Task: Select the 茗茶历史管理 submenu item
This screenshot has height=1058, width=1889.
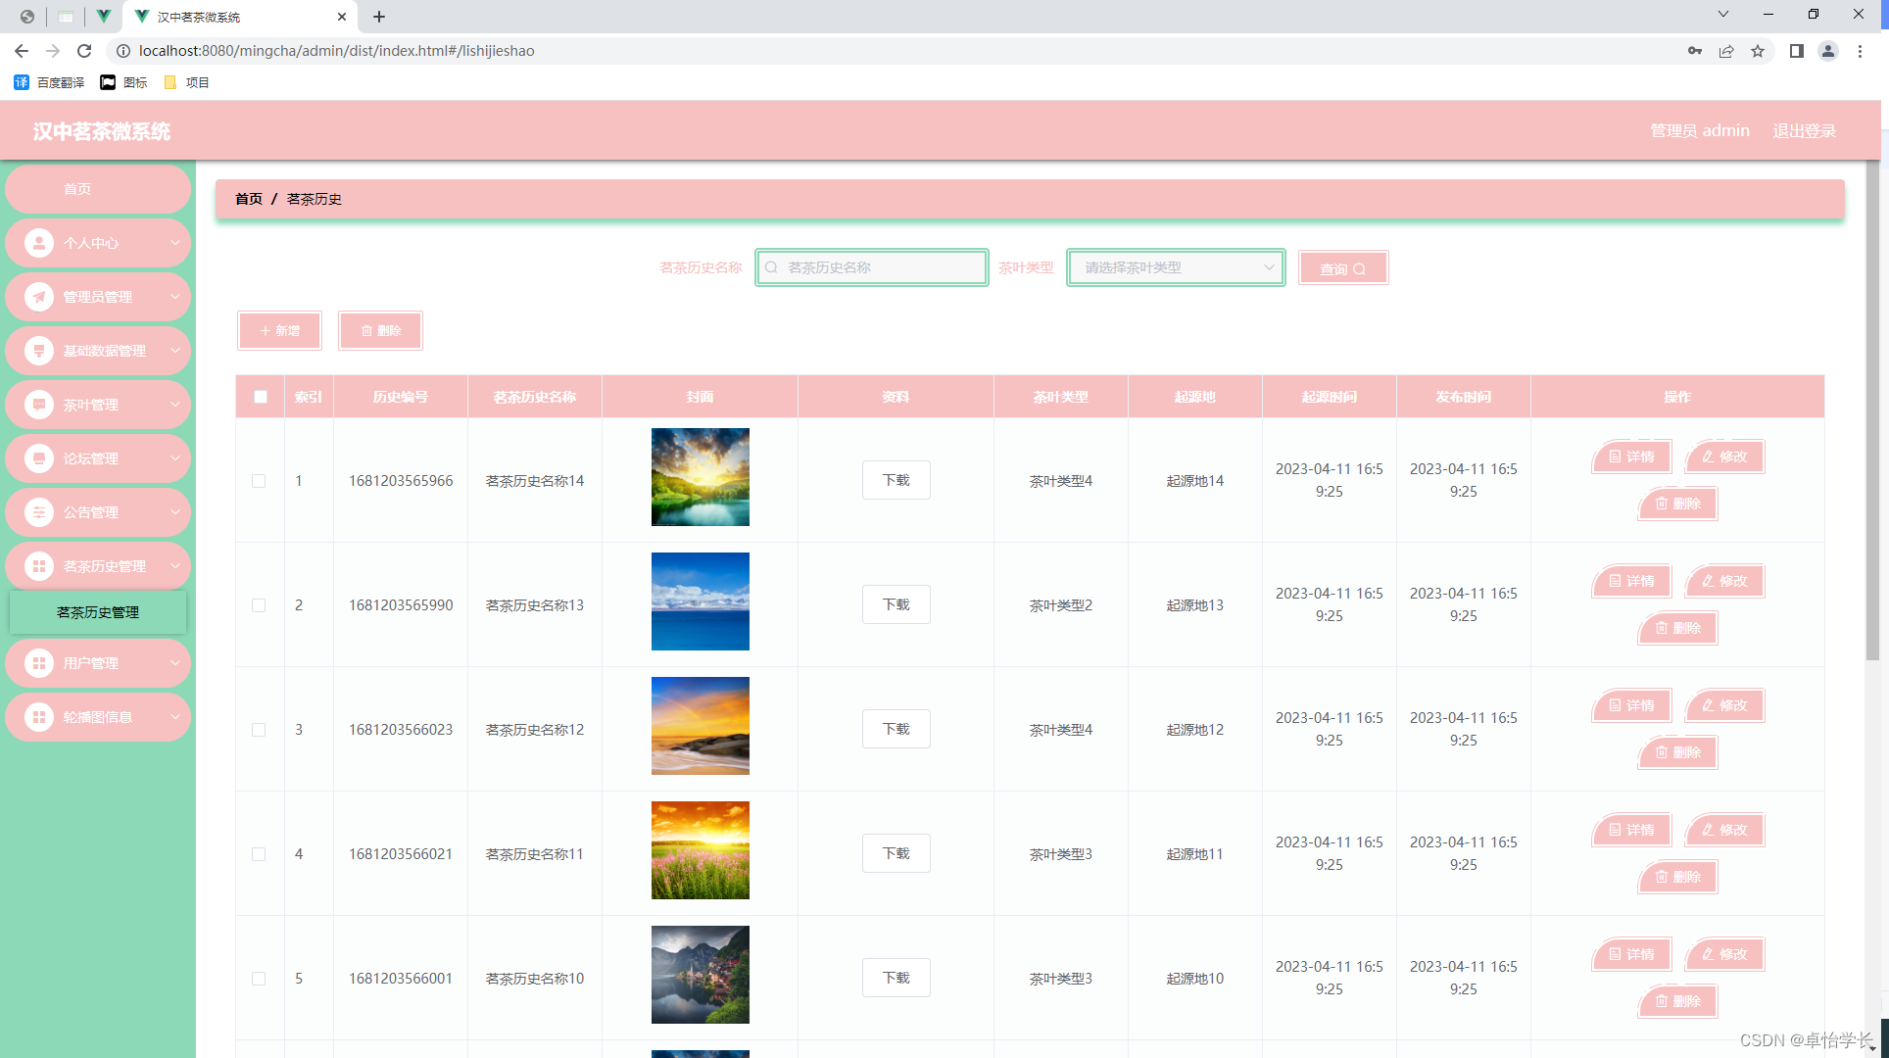Action: point(98,612)
